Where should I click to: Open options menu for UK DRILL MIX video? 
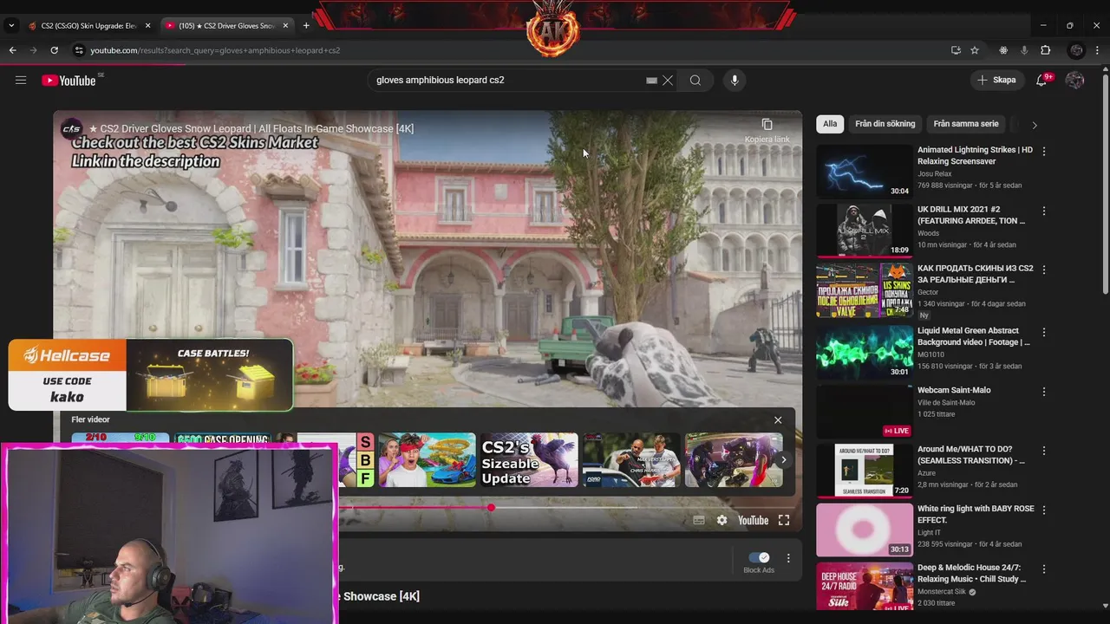pos(1044,211)
